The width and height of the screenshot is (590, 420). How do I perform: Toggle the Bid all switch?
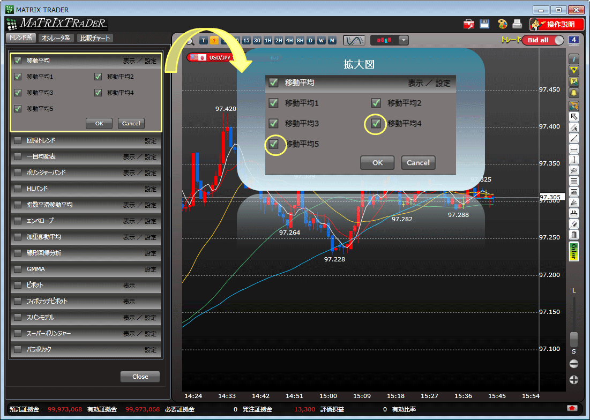pos(543,40)
